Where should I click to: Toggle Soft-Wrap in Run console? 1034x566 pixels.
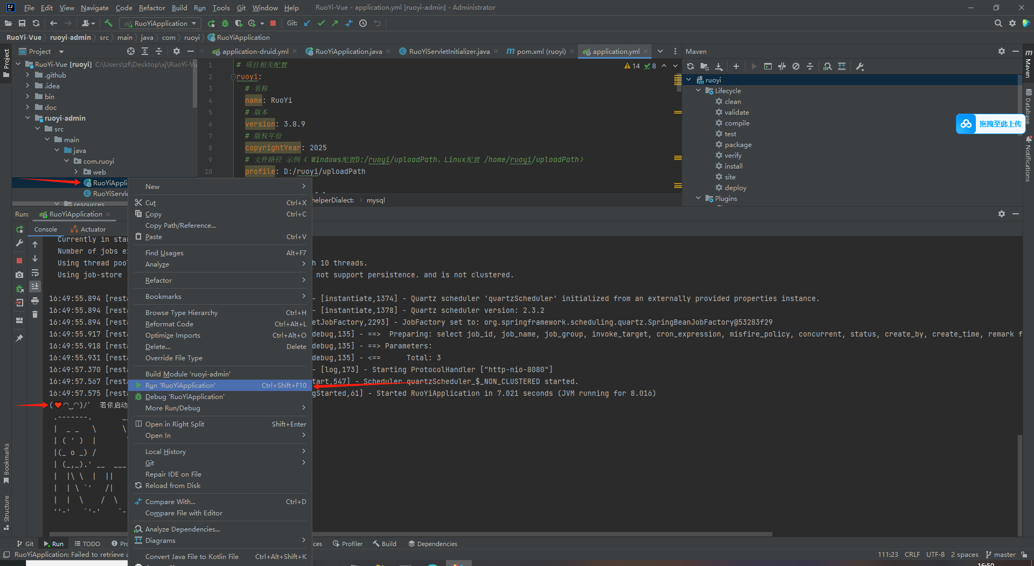point(35,272)
